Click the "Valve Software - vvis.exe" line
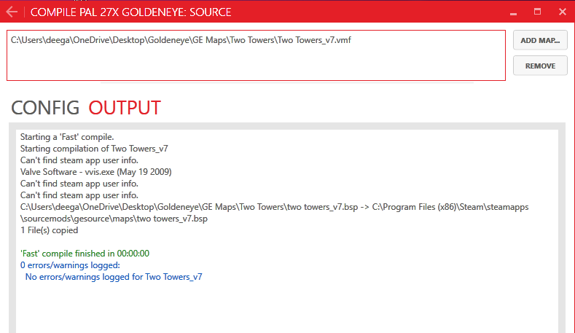This screenshot has height=333, width=575. click(95, 172)
